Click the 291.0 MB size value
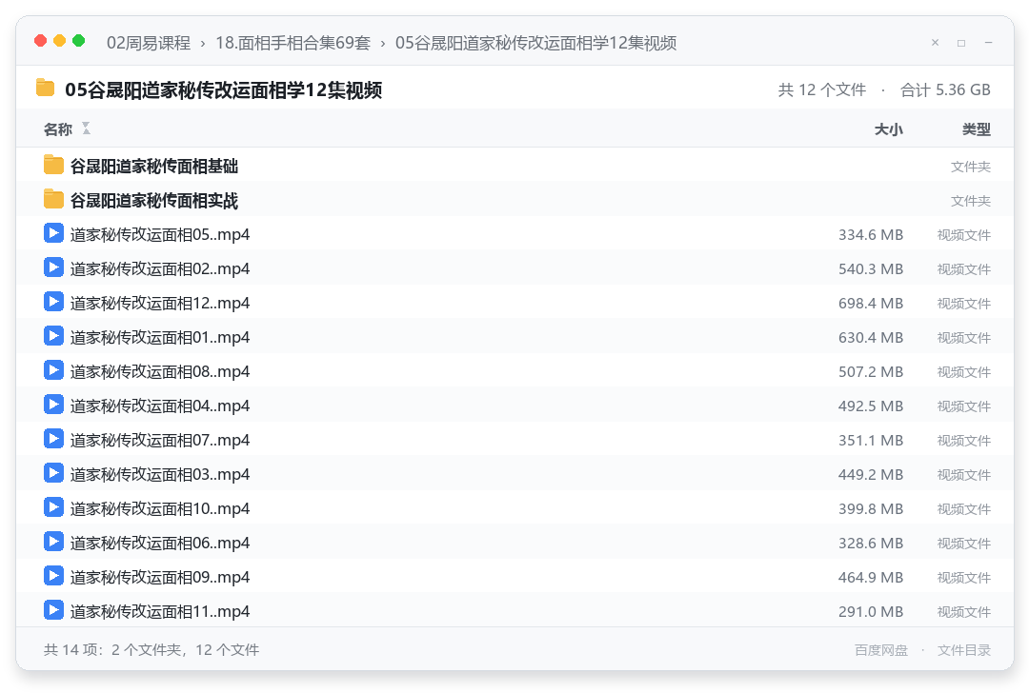Viewport: 1029px width, 693px height. pyautogui.click(x=870, y=611)
